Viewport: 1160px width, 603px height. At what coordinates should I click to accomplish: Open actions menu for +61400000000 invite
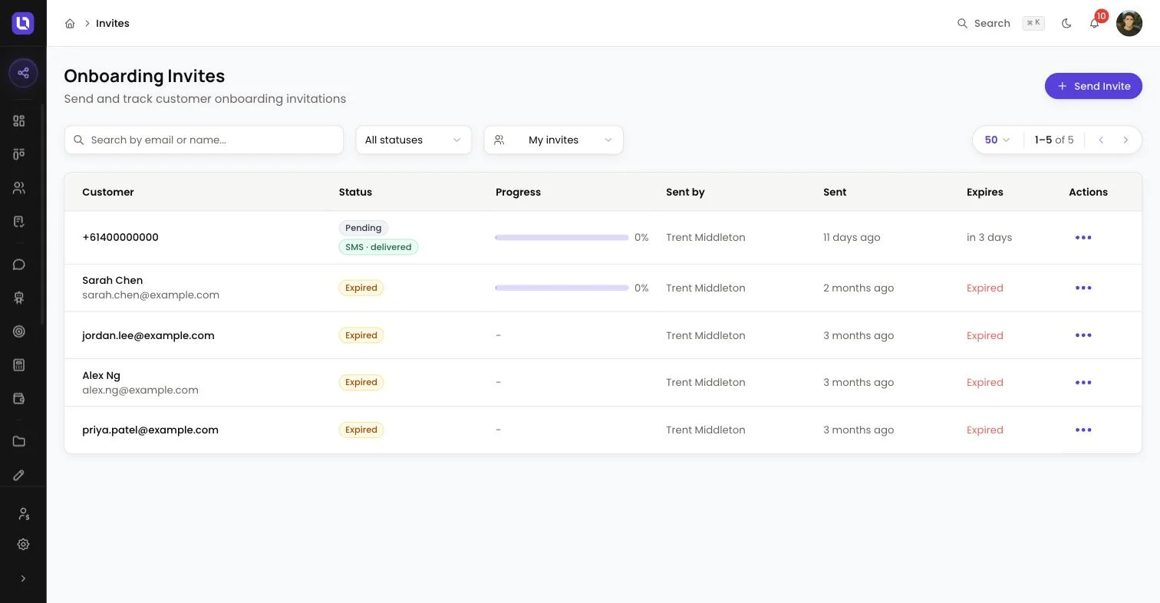(1083, 238)
